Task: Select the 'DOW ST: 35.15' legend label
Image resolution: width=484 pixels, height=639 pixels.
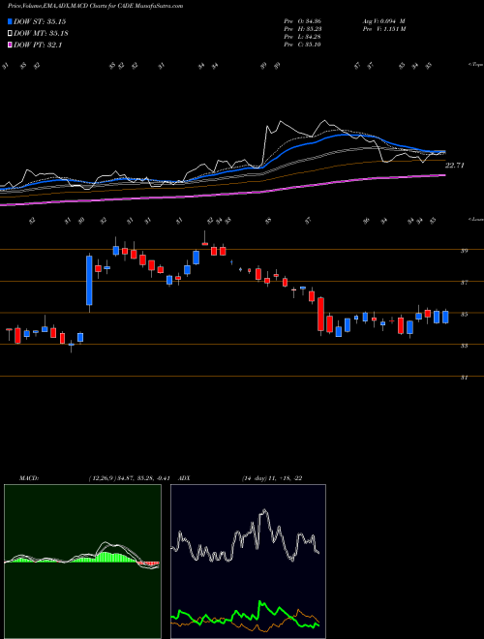Action: coord(40,21)
